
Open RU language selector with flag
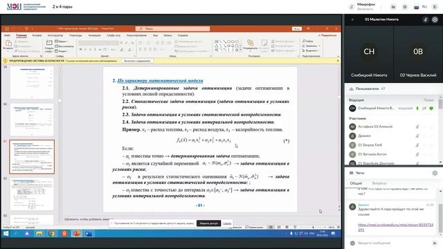(420, 7)
